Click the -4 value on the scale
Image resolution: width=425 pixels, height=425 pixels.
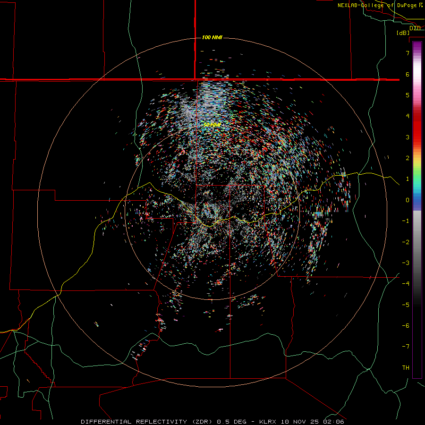pos(406,284)
